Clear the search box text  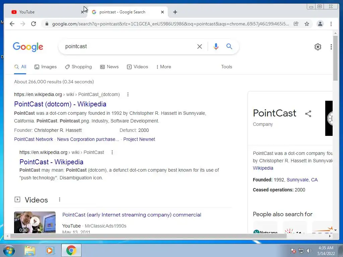point(200,46)
